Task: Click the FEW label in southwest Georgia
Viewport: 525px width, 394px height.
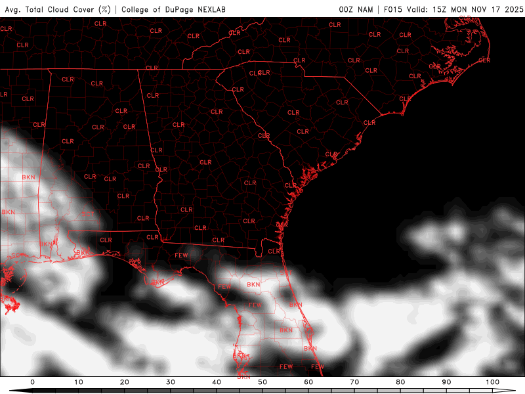Action: [x=181, y=255]
